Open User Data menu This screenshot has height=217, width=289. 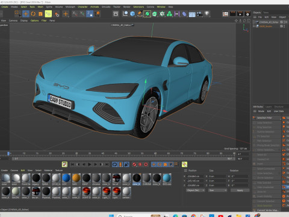click(279, 111)
